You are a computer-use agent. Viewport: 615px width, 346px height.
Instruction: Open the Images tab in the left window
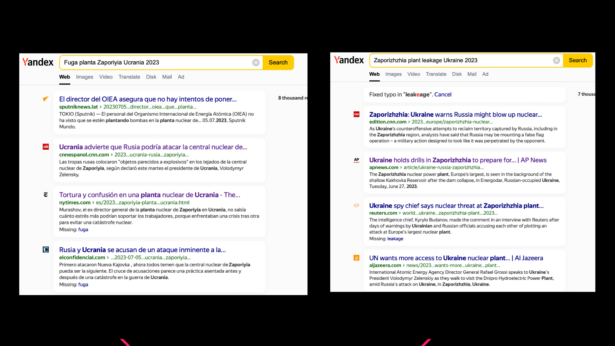click(x=85, y=77)
